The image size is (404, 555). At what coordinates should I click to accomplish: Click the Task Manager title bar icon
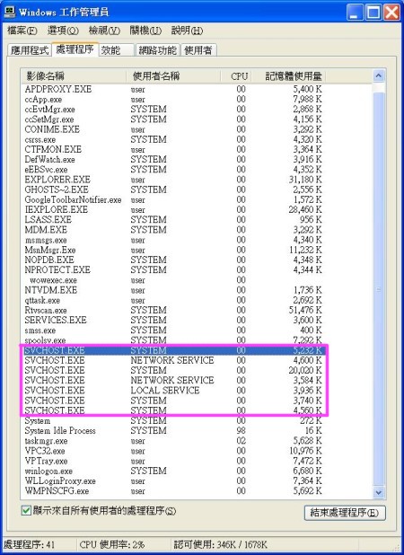pyautogui.click(x=9, y=12)
